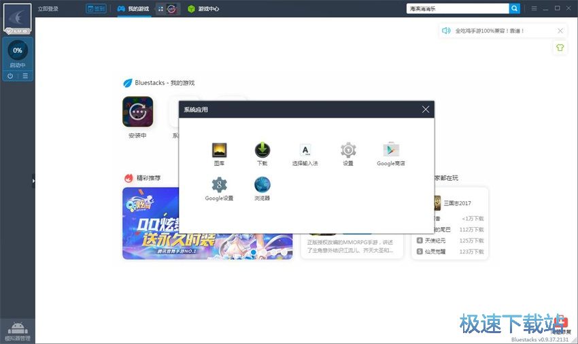Click the 签到 check-in button
The height and width of the screenshot is (344, 578).
[x=96, y=8]
